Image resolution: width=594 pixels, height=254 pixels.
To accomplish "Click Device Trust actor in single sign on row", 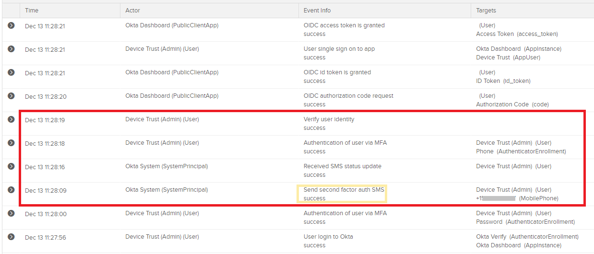I will click(x=162, y=49).
